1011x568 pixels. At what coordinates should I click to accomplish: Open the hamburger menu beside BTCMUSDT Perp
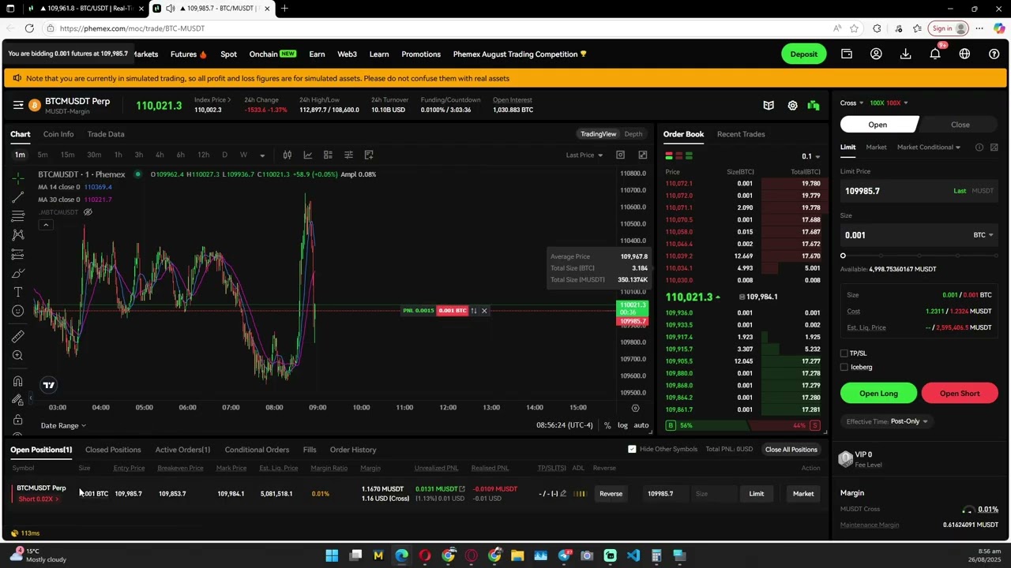click(x=18, y=105)
